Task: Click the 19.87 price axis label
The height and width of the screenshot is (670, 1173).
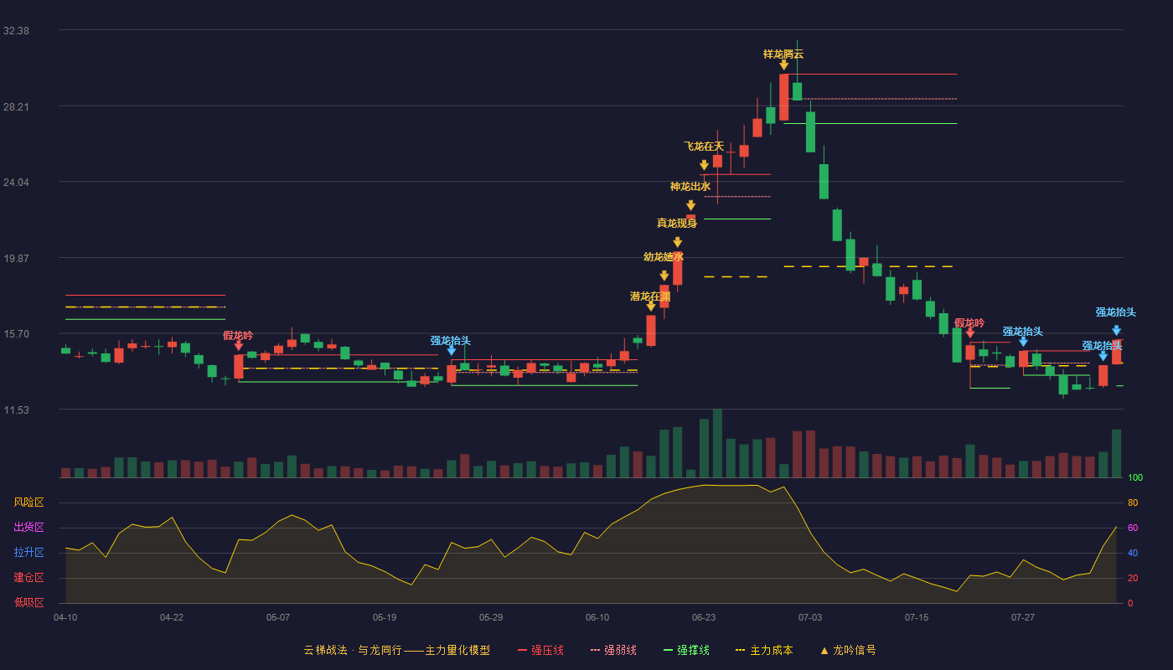Action: [x=16, y=259]
